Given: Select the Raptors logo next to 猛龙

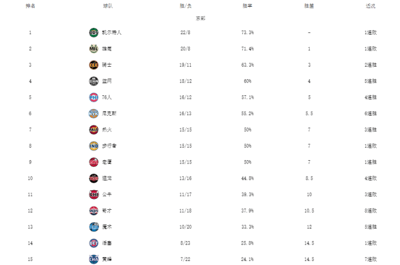Looking at the screenshot, I should pyautogui.click(x=94, y=178).
